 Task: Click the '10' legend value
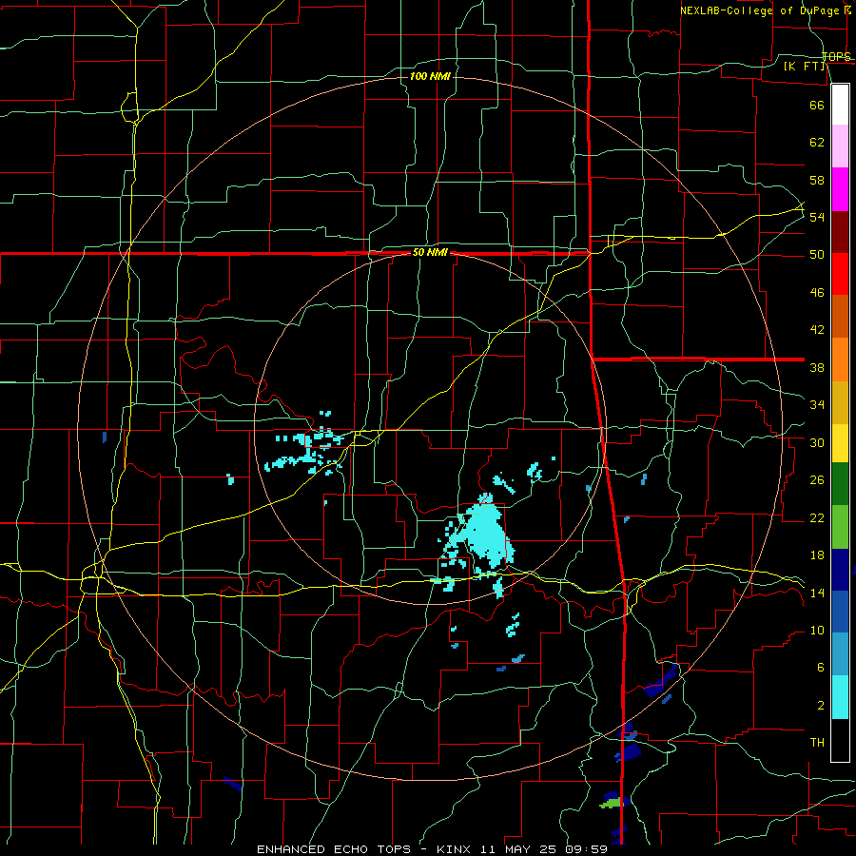(817, 631)
